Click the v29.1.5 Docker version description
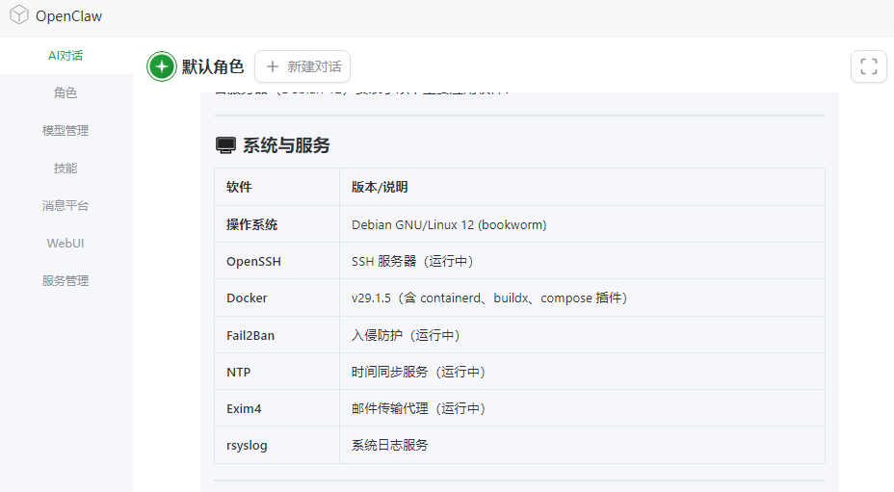894x492 pixels. coord(582,298)
